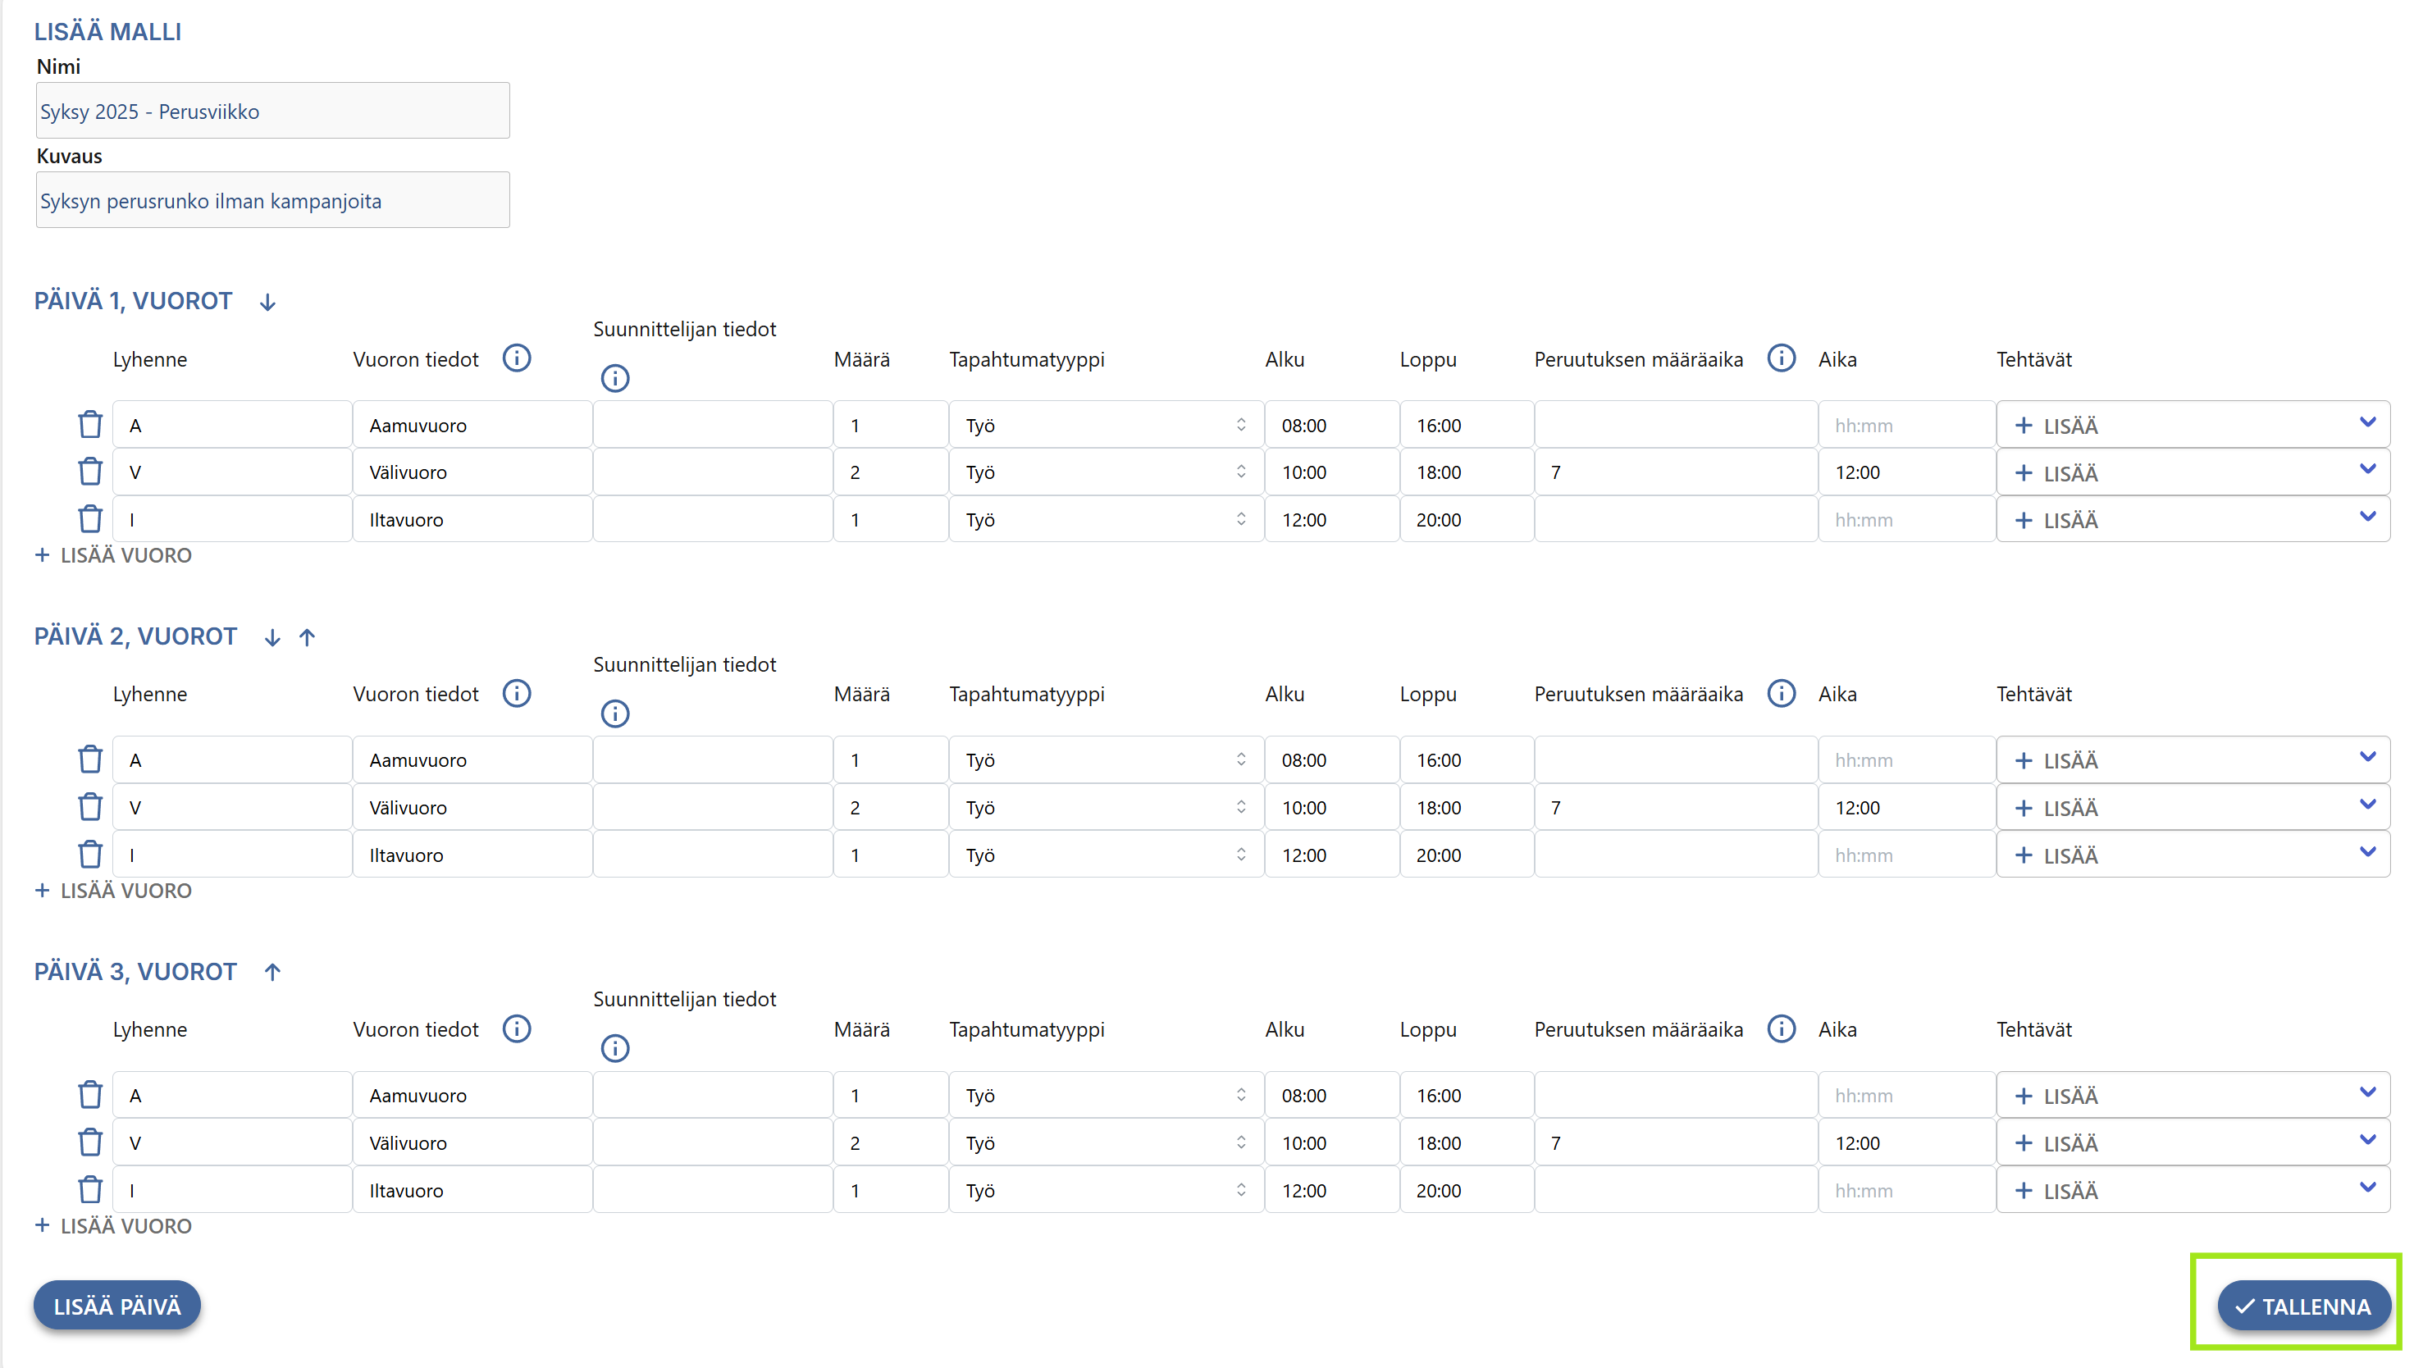
Task: Delete the Välivuoro row in Päivä 2
Action: [89, 806]
